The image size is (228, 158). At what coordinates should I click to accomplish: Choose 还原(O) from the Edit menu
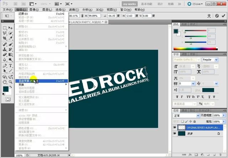click(42, 14)
